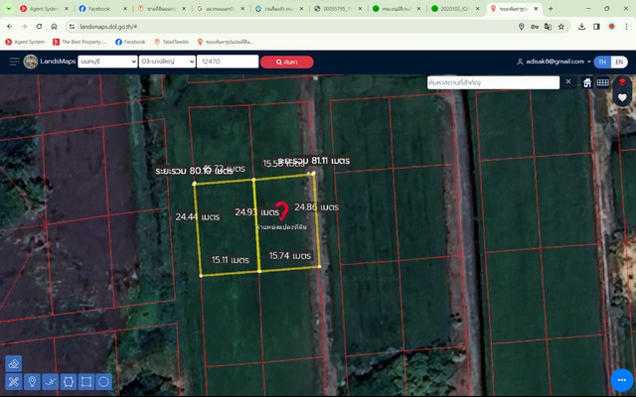Select the marker pin drawing tool
The image size is (636, 397).
[32, 381]
